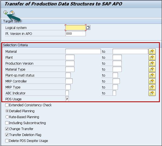Click the Execute clock icon
This screenshot has height=146, width=162.
(5, 12)
